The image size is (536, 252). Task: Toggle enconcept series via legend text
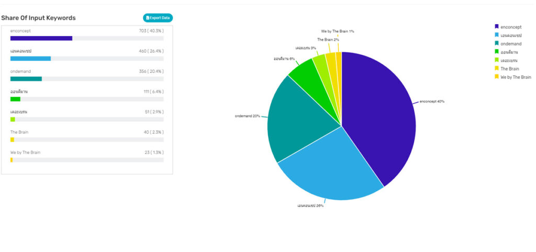tap(511, 27)
